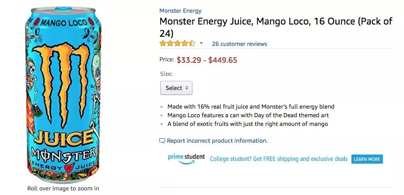Click the star rating icons

(177, 44)
